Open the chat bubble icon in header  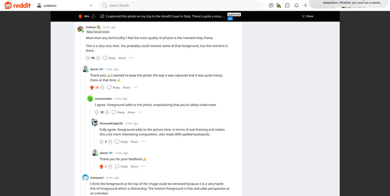point(287,5)
